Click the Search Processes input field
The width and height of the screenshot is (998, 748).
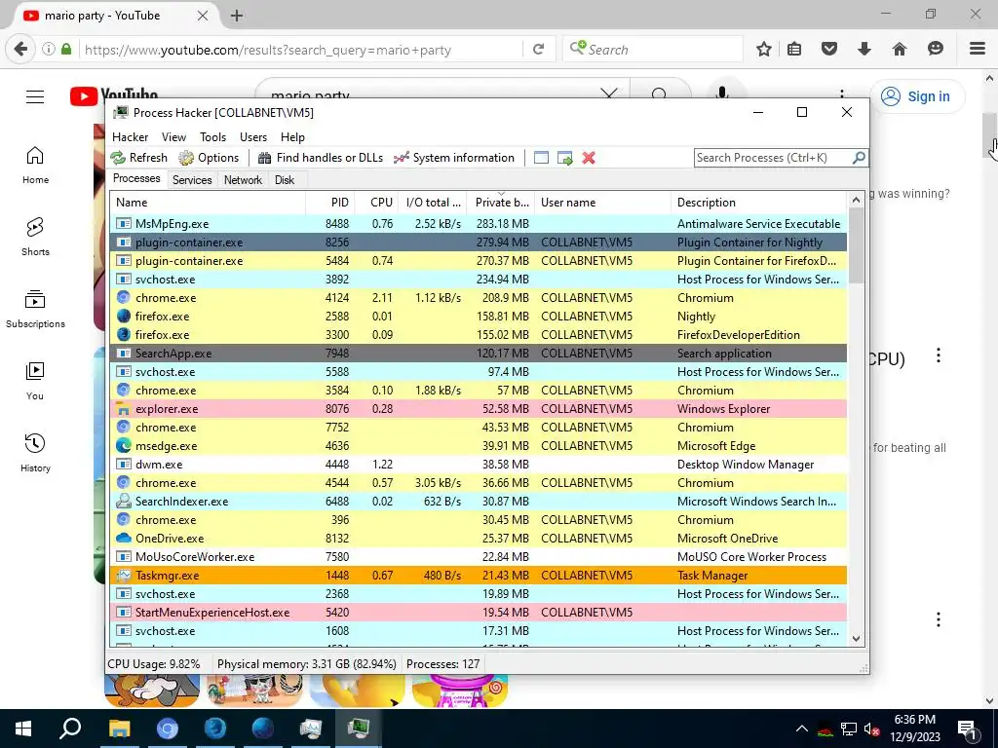[x=773, y=158]
